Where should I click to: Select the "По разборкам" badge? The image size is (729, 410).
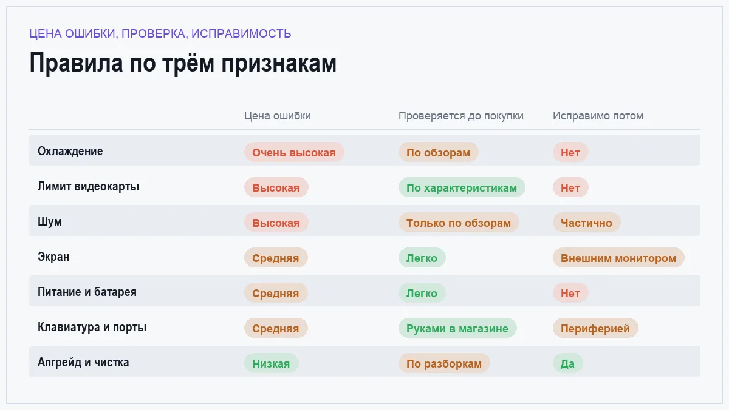[444, 363]
